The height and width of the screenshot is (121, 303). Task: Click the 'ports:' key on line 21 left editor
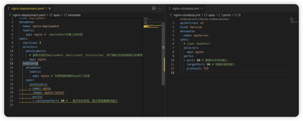tap(38, 97)
